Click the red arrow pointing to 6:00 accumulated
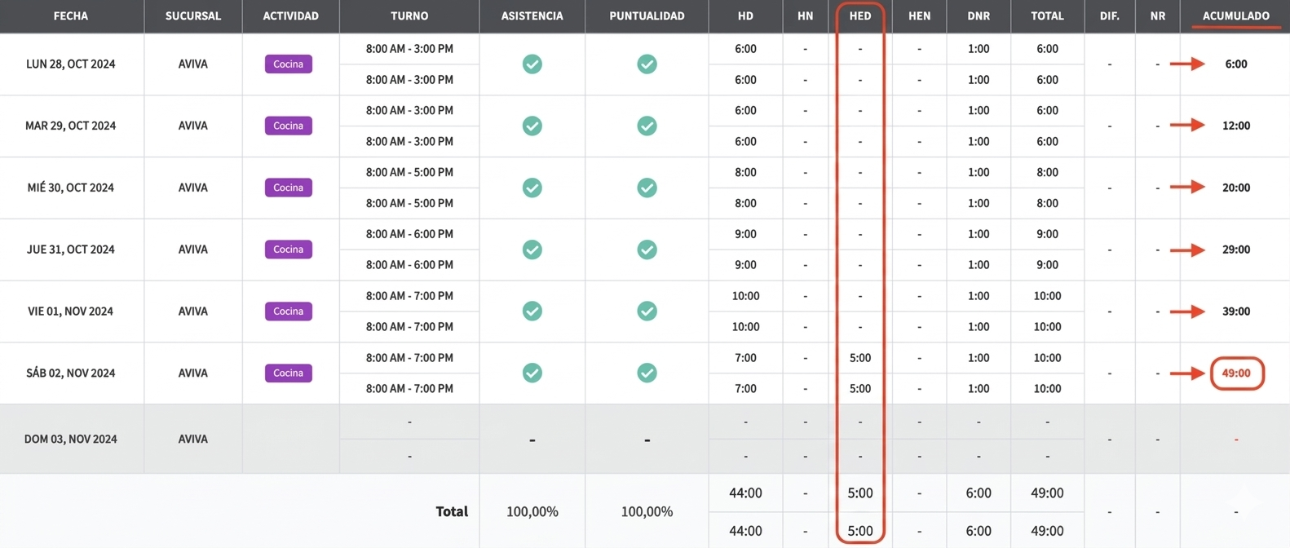This screenshot has width=1290, height=548. [x=1187, y=64]
